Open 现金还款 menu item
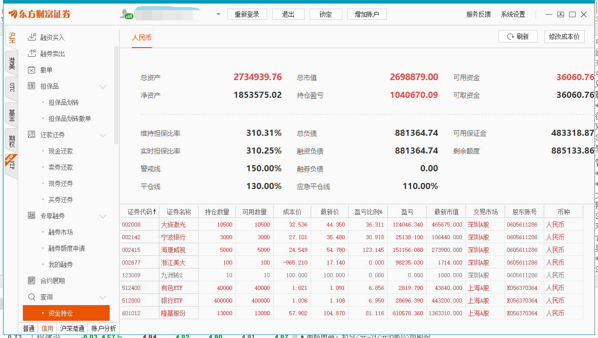Screen dimensions: 598x338 pos(60,151)
